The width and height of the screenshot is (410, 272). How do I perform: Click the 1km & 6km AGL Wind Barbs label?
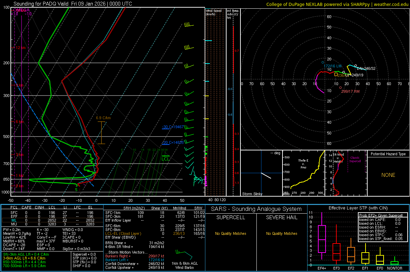pyautogui.click(x=184, y=265)
